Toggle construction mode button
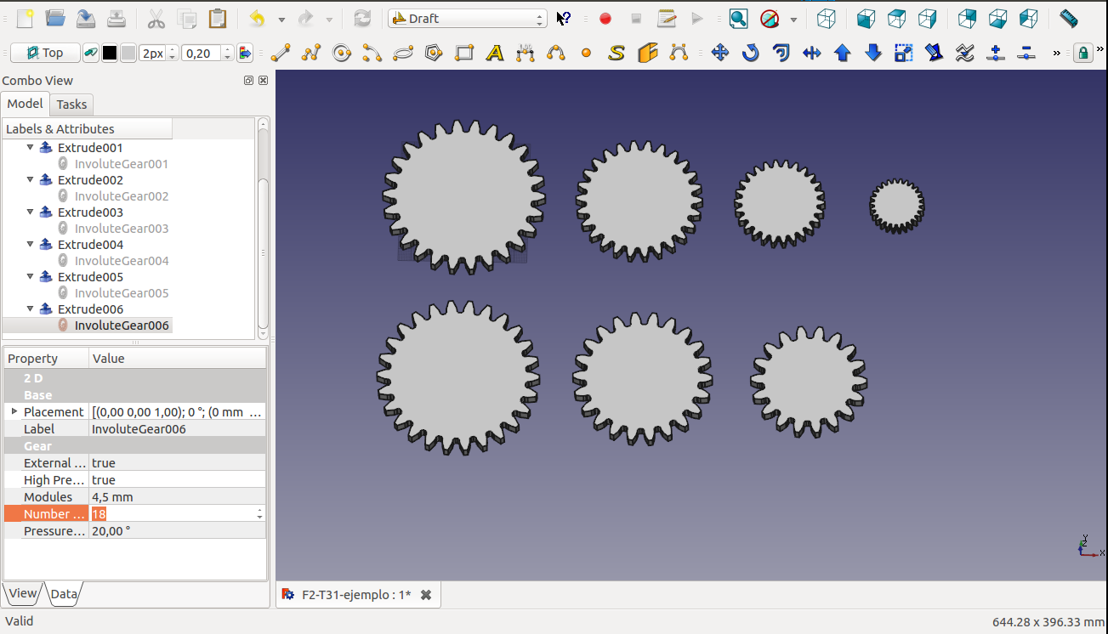Image resolution: width=1108 pixels, height=634 pixels. point(92,54)
